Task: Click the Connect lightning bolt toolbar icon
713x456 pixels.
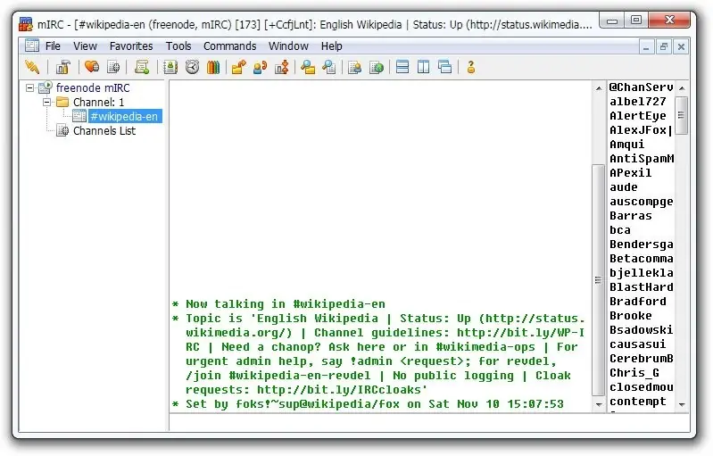Action: [32, 67]
